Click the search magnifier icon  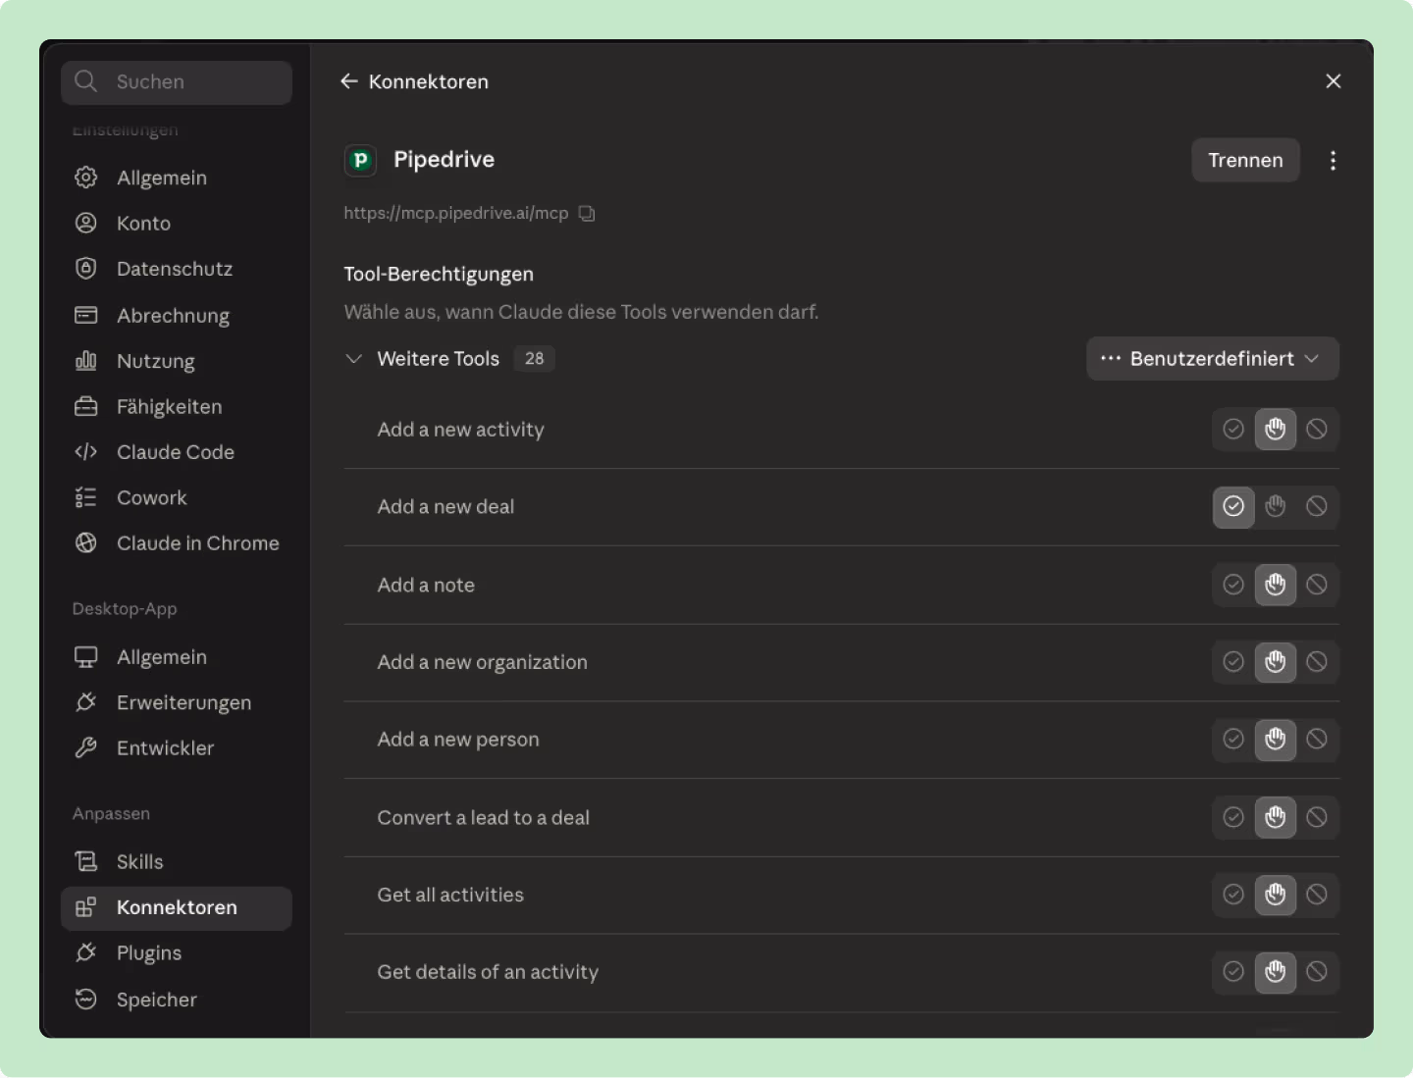click(86, 81)
